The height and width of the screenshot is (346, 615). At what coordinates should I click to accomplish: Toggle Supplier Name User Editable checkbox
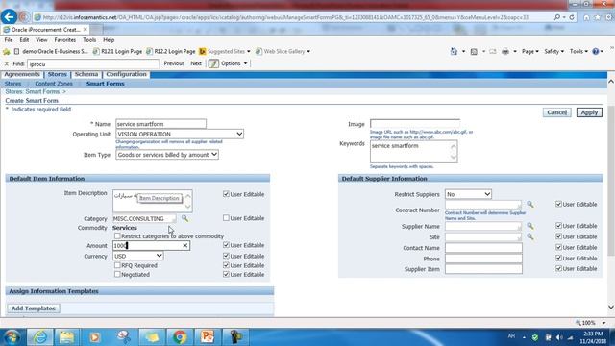(558, 226)
